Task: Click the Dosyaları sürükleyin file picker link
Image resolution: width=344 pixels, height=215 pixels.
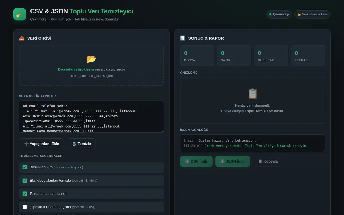Action: tap(76, 69)
